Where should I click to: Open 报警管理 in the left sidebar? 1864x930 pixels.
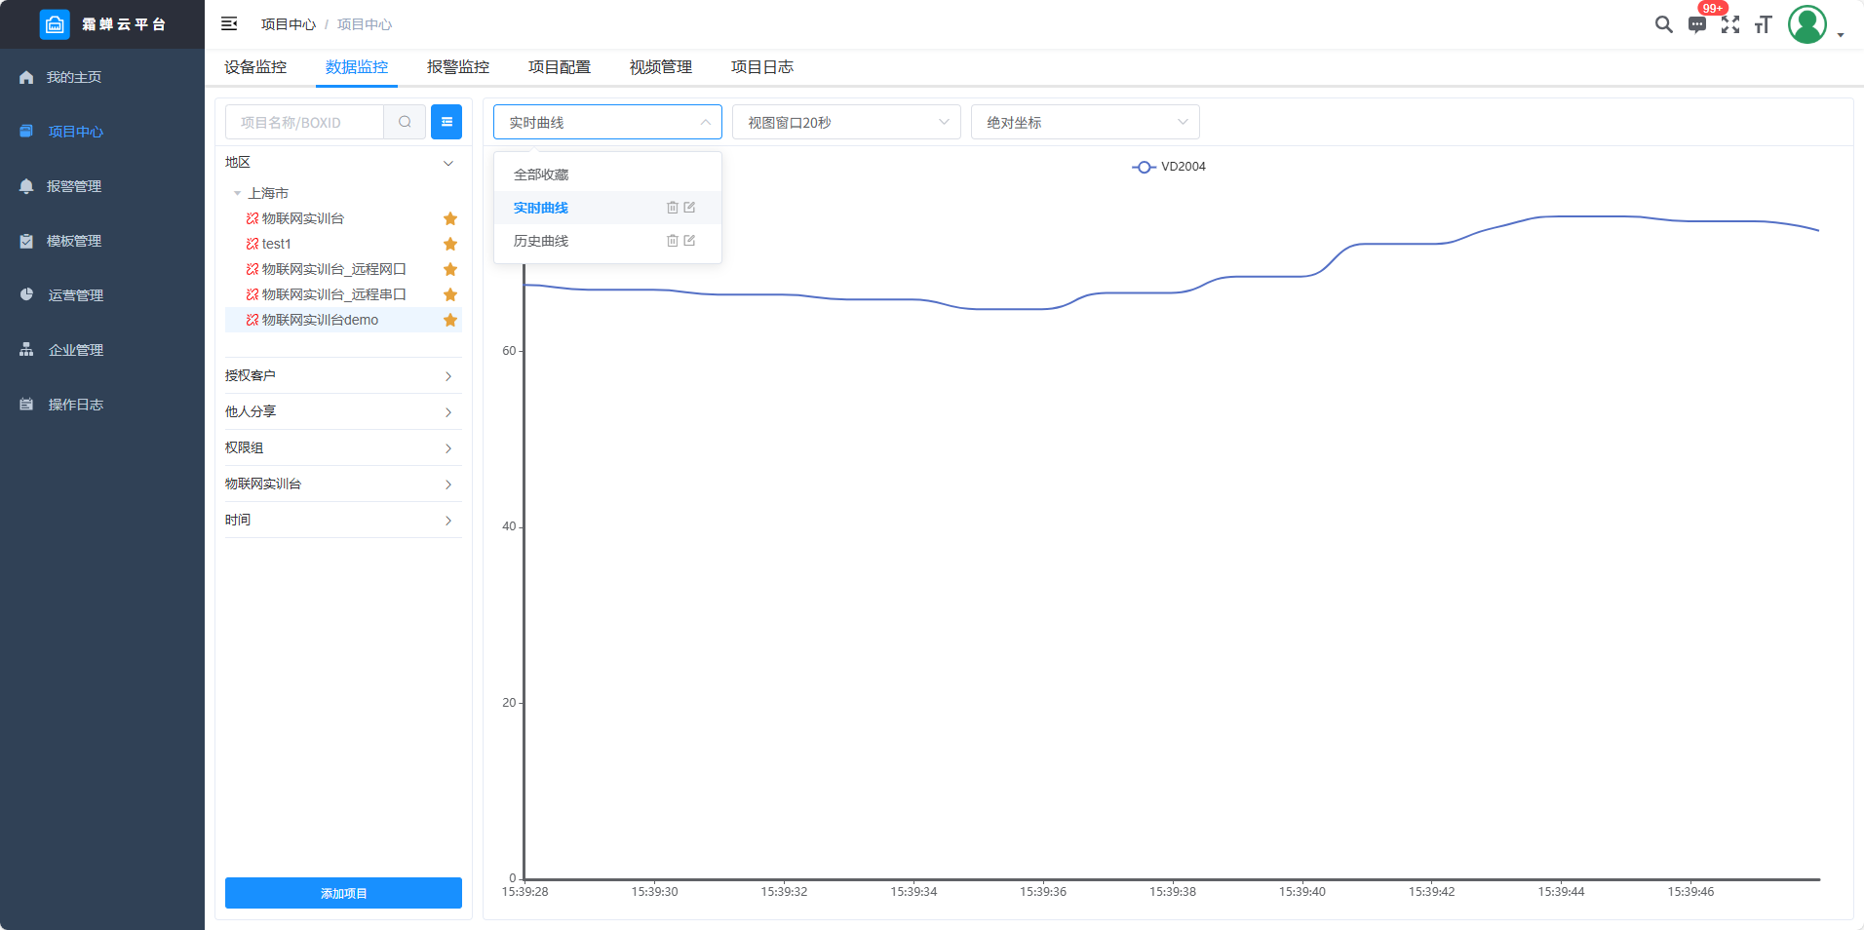(74, 186)
